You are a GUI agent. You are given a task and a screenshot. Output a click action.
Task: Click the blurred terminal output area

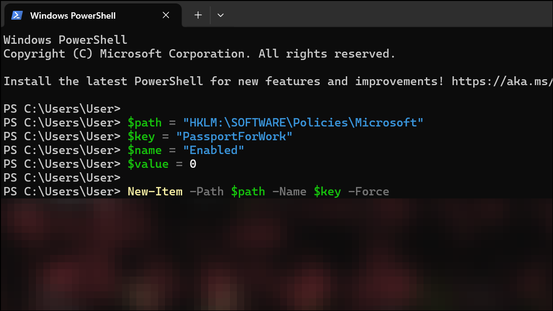[x=276, y=256]
